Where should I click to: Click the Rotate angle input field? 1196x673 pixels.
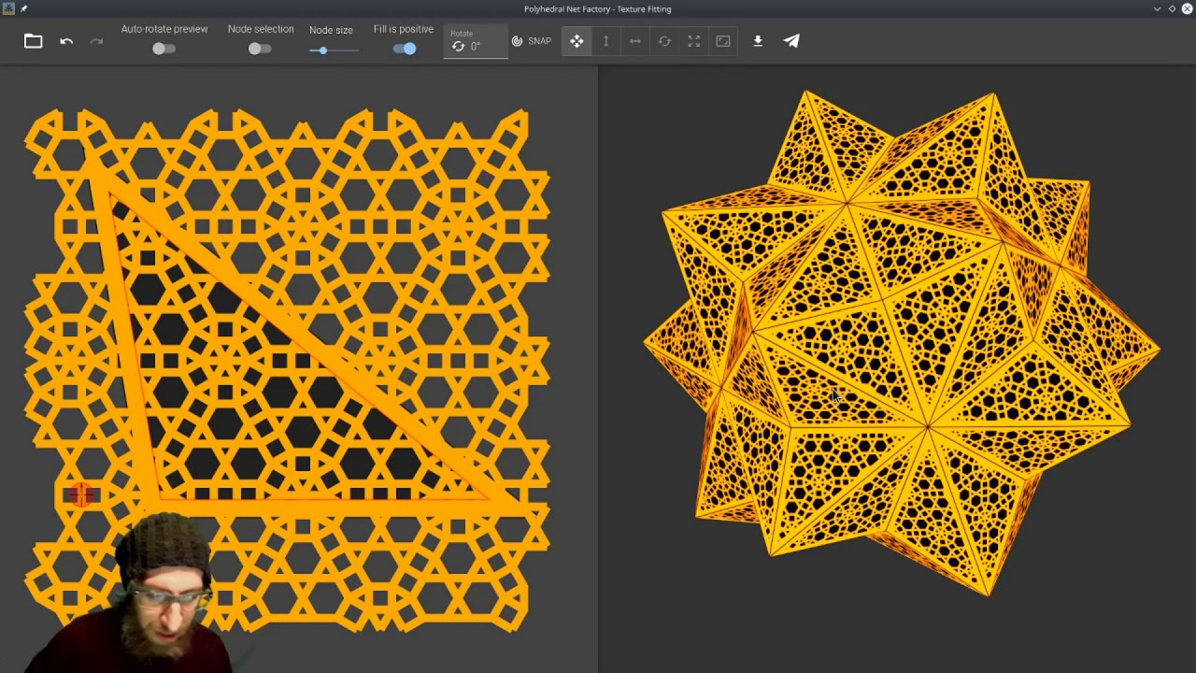point(477,42)
